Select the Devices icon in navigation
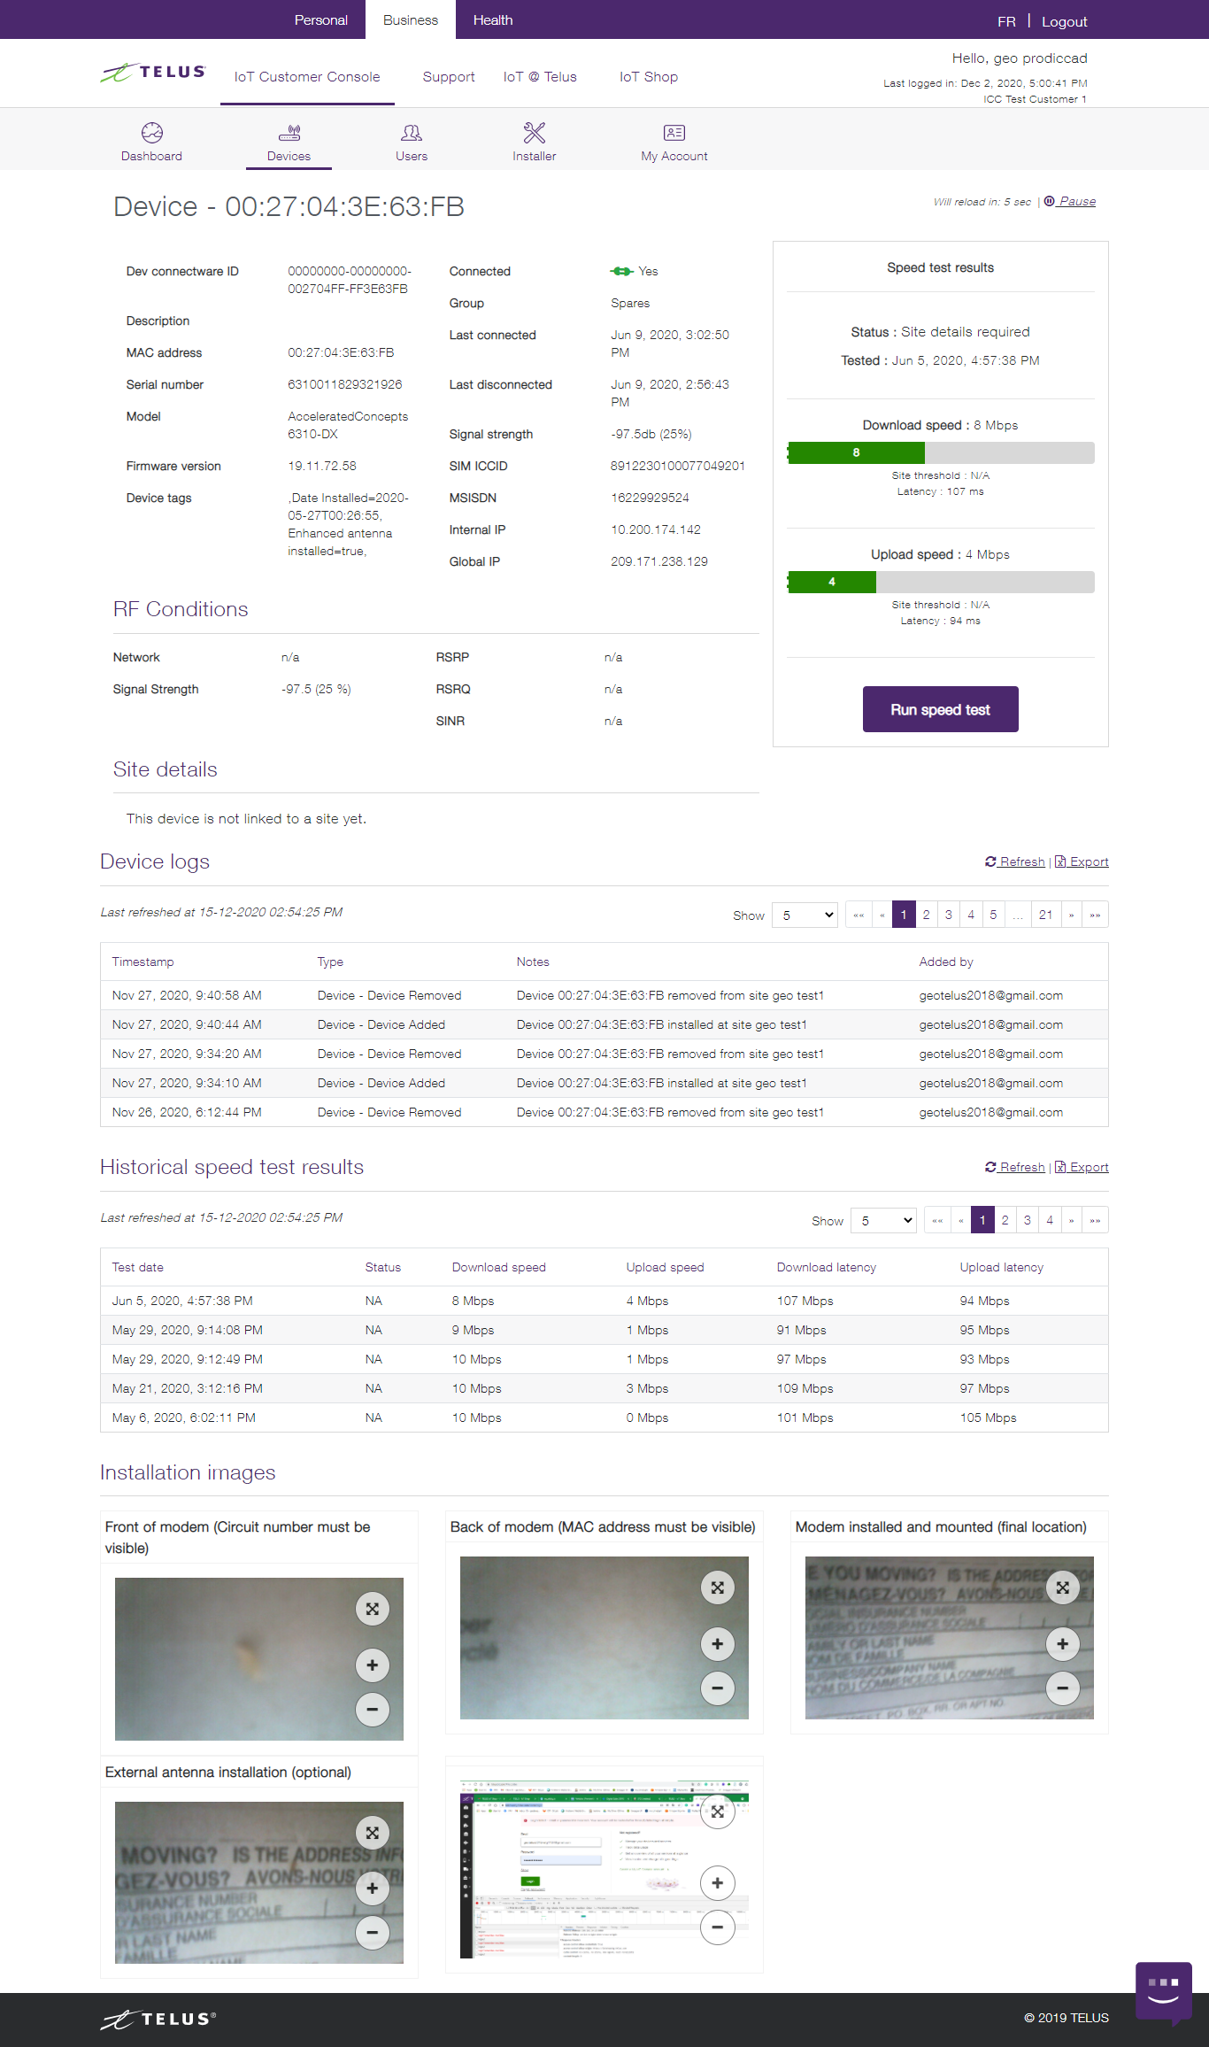The image size is (1209, 2047). pyautogui.click(x=289, y=133)
